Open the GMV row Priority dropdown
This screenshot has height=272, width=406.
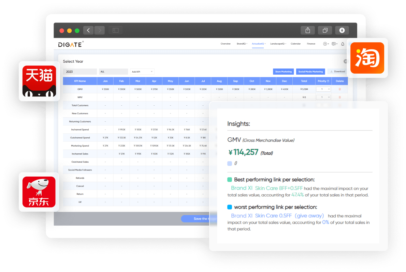pos(323,89)
